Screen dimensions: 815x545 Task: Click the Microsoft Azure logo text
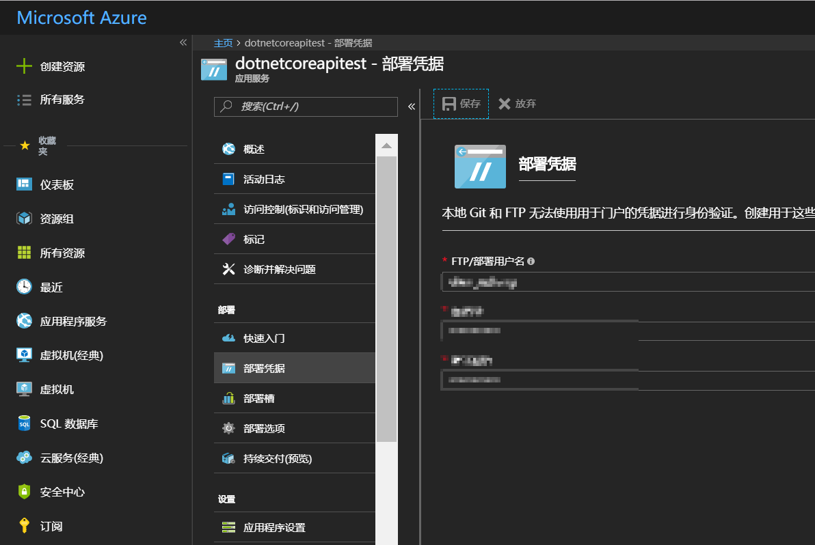tap(81, 18)
